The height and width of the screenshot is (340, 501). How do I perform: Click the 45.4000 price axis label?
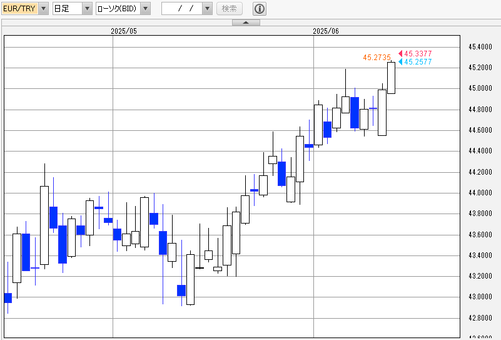point(480,47)
